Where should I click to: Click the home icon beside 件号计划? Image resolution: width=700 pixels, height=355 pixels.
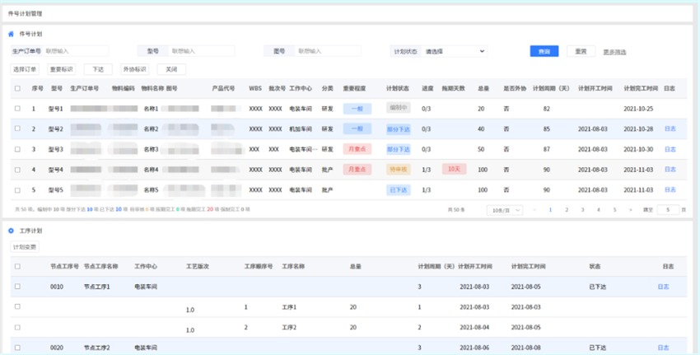point(11,34)
